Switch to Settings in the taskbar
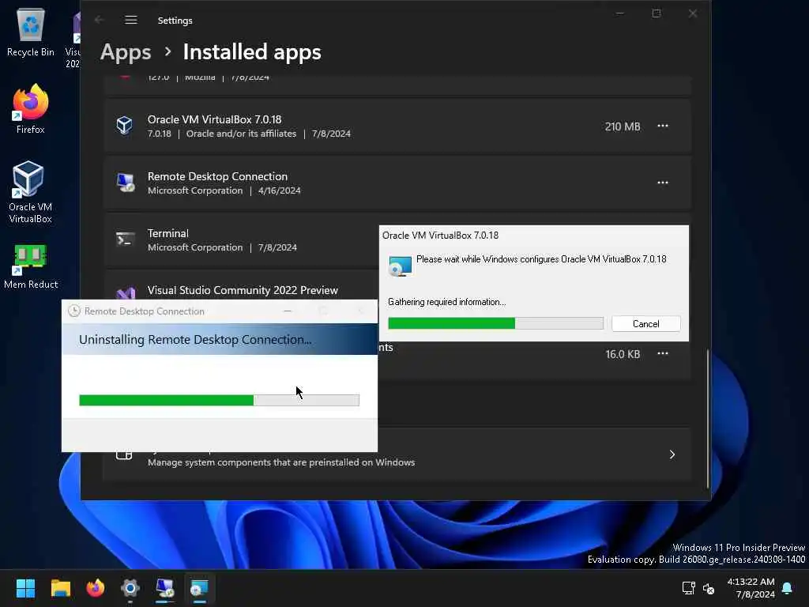 tap(130, 588)
